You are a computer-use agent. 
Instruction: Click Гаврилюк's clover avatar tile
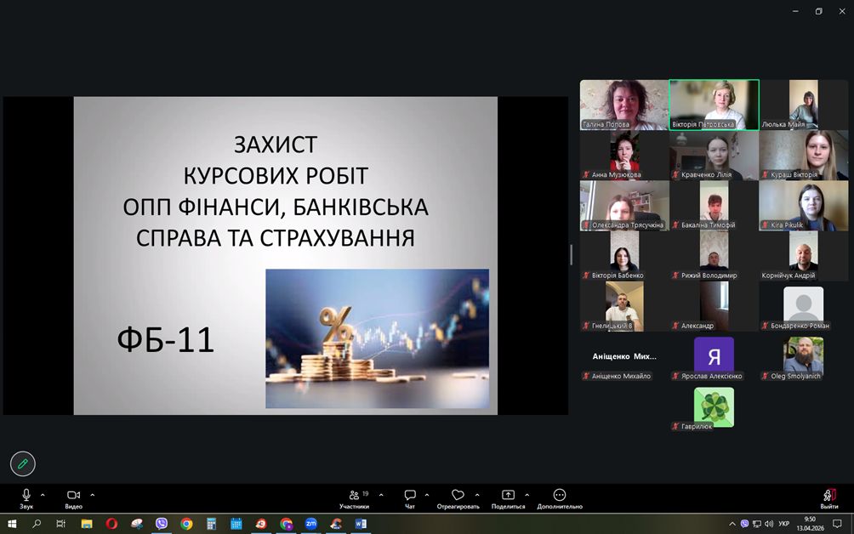714,406
